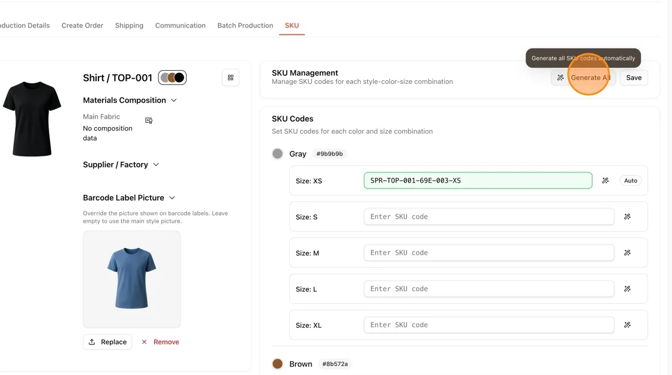
Task: Click the magic wand icon left of Generate All
Action: pos(560,77)
